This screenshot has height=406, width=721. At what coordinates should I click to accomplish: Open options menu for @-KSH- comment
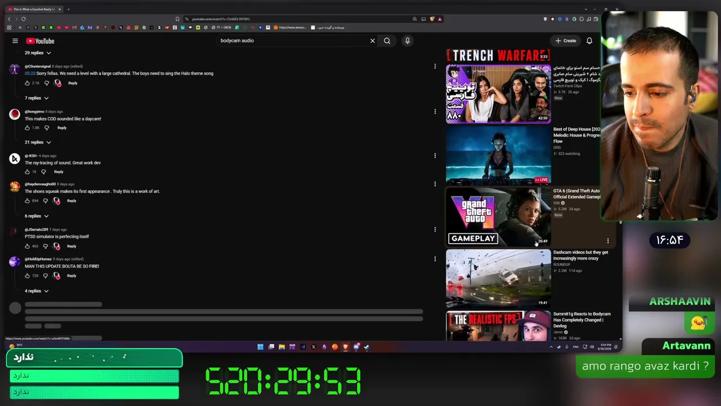[x=435, y=156]
